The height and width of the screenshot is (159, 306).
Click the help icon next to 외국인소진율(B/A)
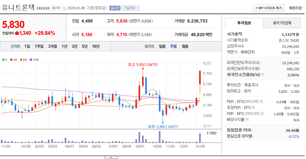(263, 75)
